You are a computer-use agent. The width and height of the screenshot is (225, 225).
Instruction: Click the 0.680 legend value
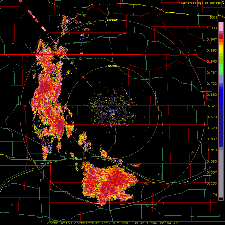tap(212, 95)
